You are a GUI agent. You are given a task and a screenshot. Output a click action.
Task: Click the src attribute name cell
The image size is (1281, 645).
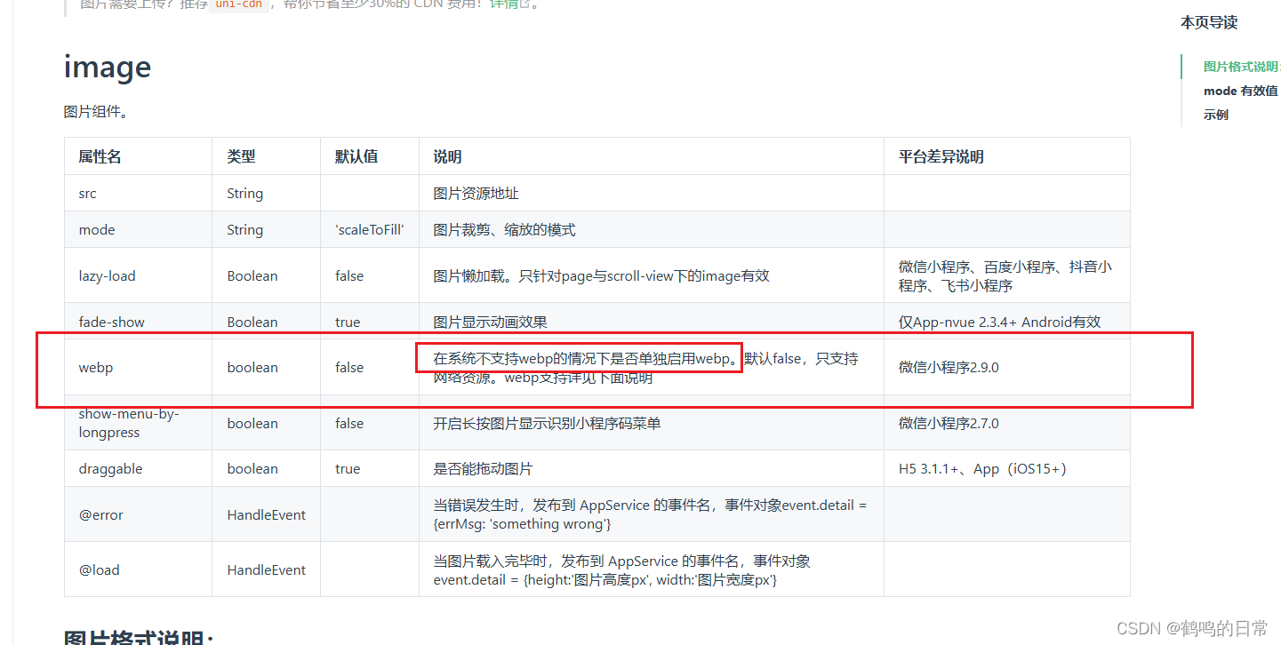(87, 193)
